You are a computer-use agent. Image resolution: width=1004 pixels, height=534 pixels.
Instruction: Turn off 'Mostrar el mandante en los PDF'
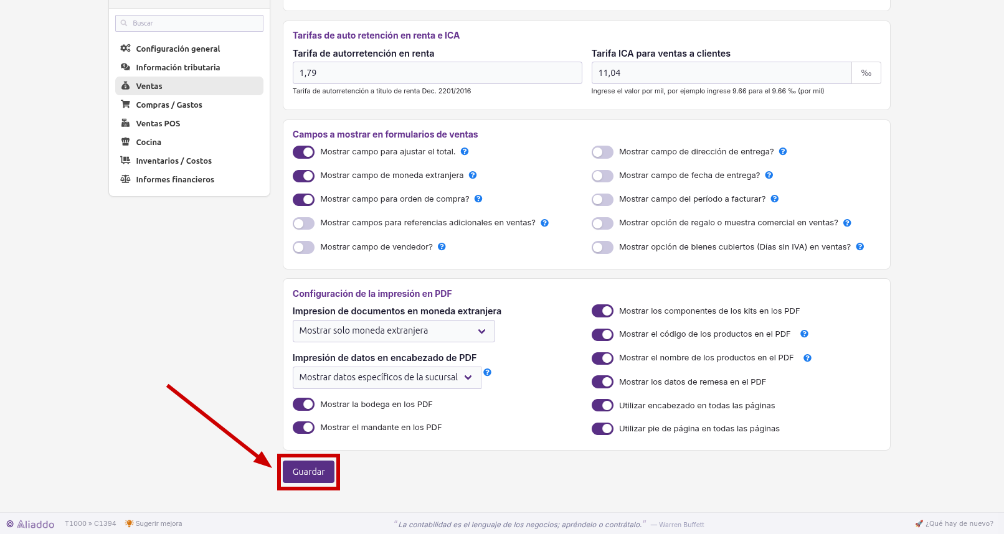tap(304, 428)
